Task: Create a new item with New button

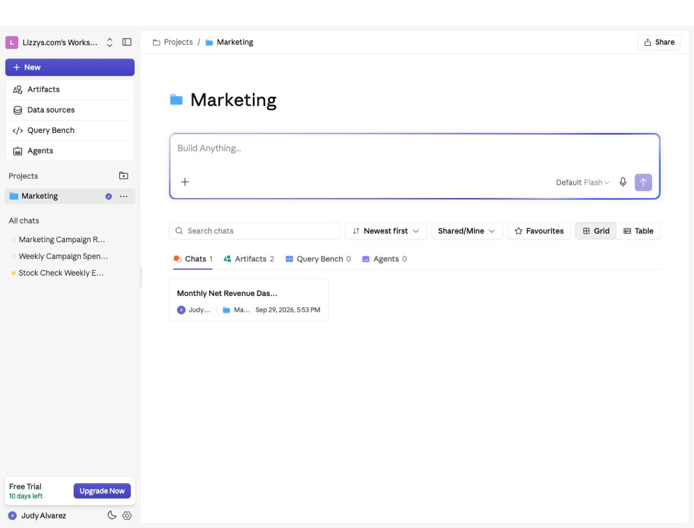Action: click(x=70, y=67)
